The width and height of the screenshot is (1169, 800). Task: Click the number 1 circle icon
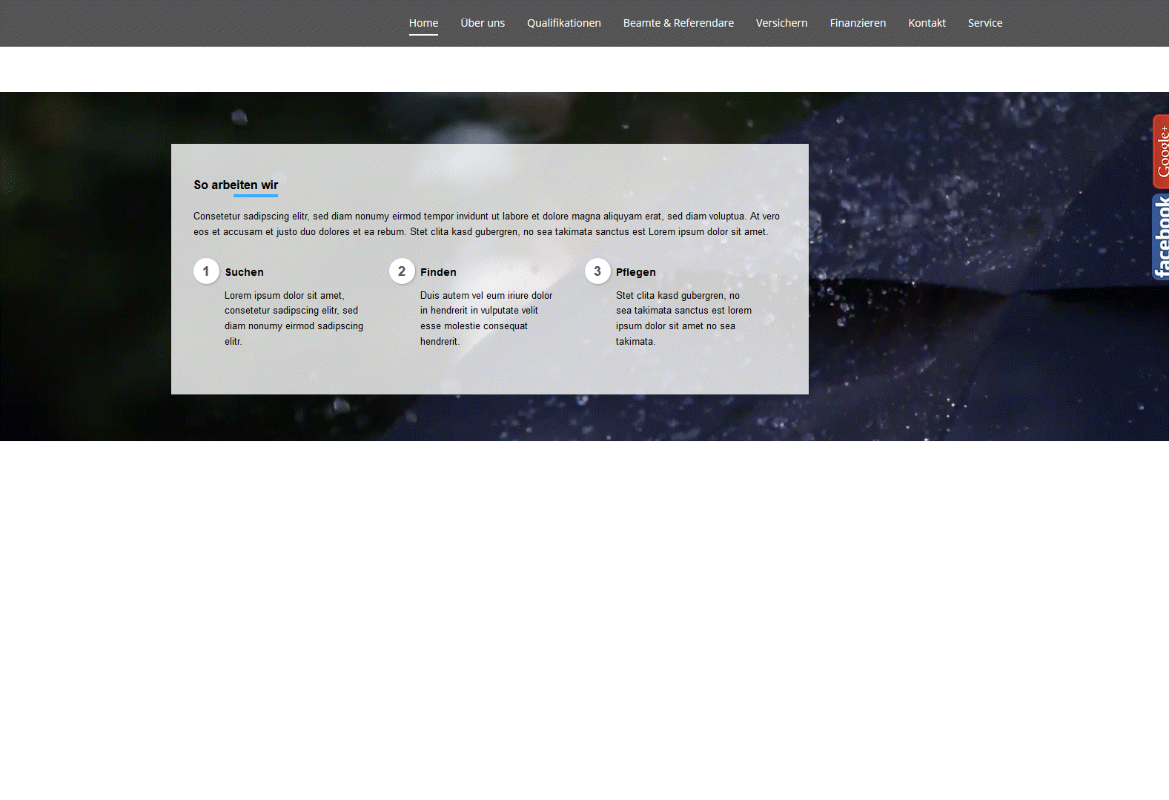(x=206, y=271)
